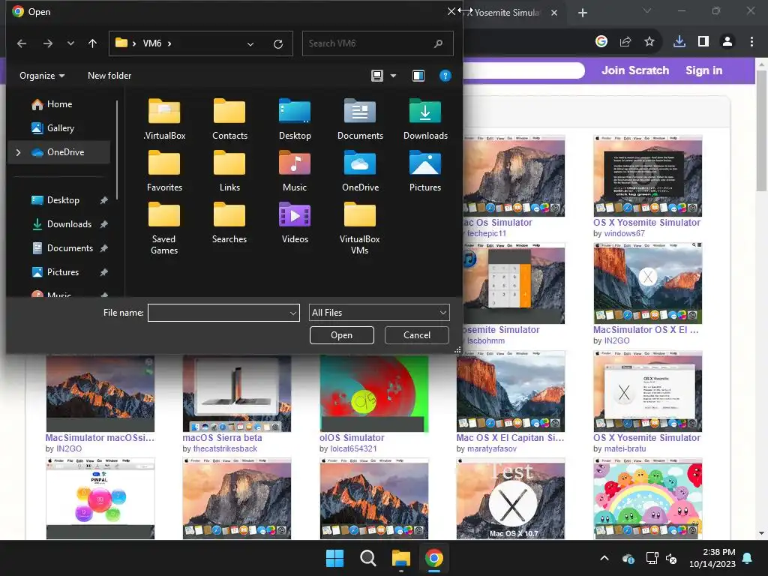Open pinned Pictures in sidebar
Image resolution: width=768 pixels, height=576 pixels.
[x=63, y=272]
